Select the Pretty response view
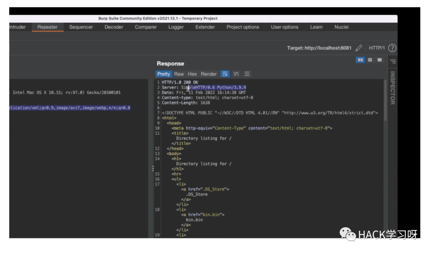Viewport: 432px width, 254px height. coord(164,74)
